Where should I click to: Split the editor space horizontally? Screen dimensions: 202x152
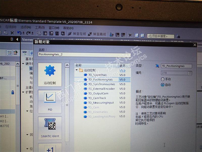tap(137, 35)
